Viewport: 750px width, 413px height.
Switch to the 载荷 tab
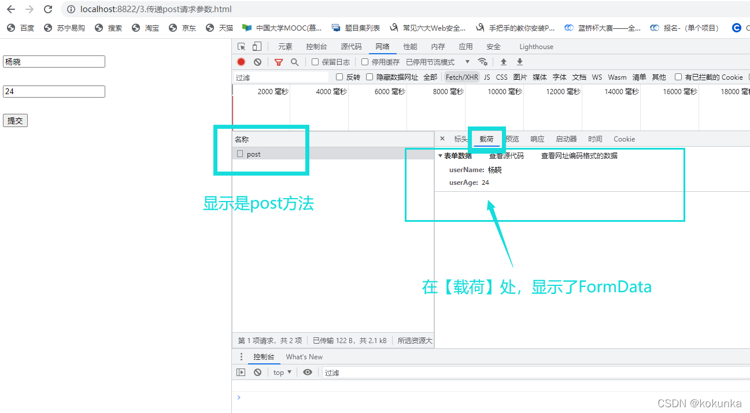click(x=486, y=139)
